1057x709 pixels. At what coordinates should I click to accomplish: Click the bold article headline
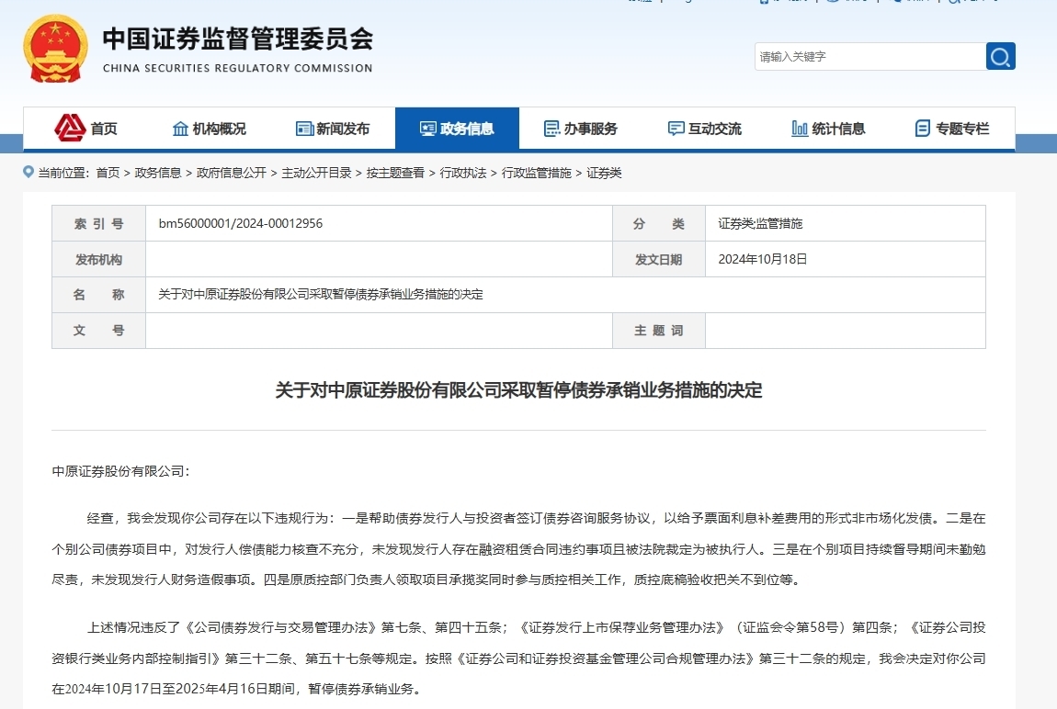518,389
